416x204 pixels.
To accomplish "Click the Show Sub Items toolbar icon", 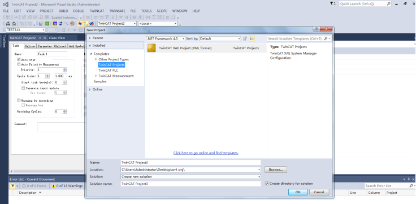I will coord(86,24).
